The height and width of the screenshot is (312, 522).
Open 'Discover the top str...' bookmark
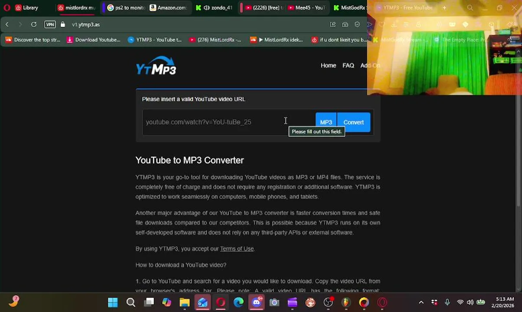tap(33, 40)
